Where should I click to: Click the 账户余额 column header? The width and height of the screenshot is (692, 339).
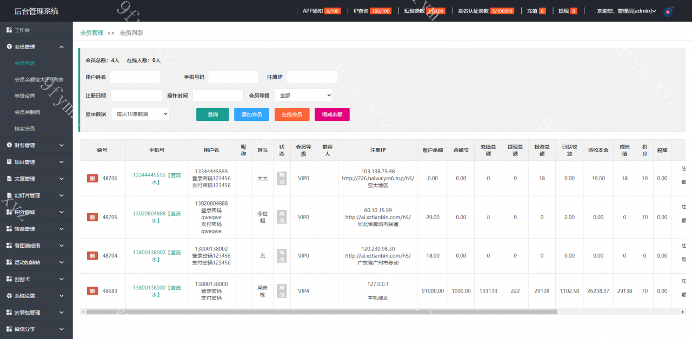(432, 150)
